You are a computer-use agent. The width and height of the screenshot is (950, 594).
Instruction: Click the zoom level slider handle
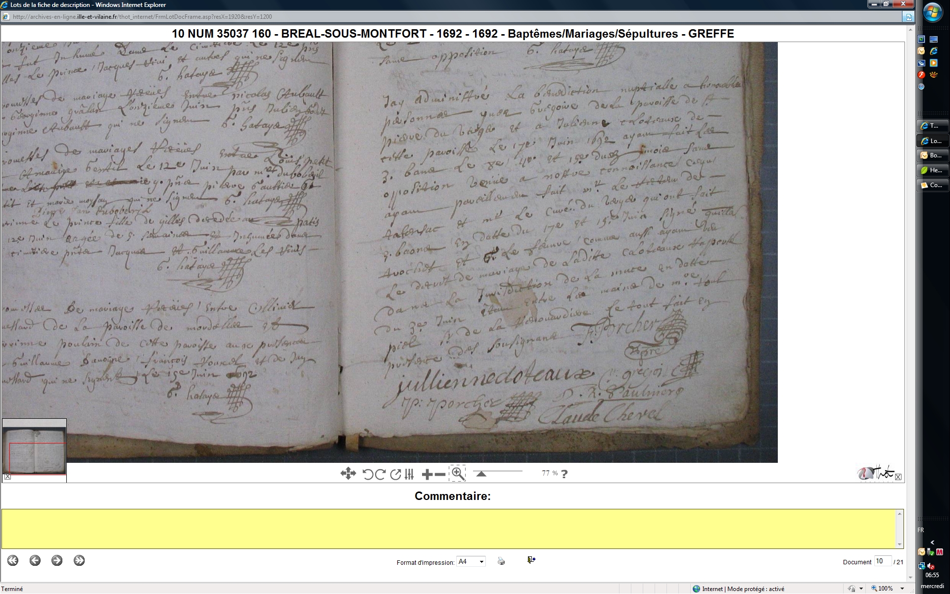tap(481, 474)
